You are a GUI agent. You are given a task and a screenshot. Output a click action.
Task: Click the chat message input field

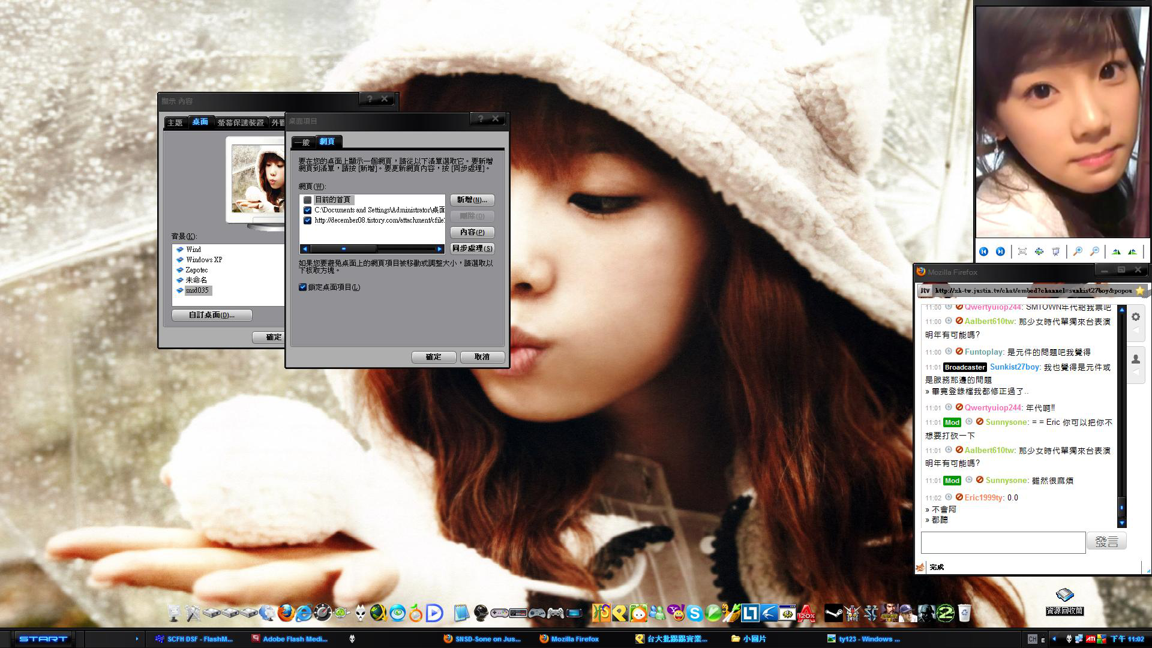coord(1003,542)
